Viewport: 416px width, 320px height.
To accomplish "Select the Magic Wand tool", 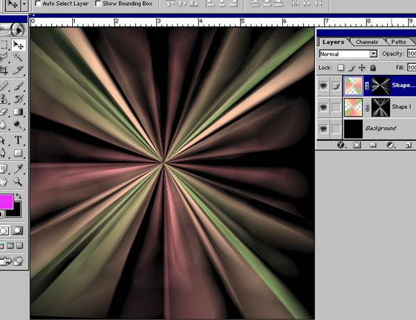I will [x=17, y=57].
